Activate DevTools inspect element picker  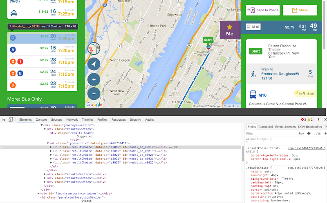[x=4, y=119]
